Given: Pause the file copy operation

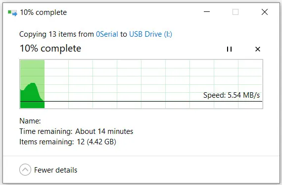Looking at the screenshot, I should [229, 49].
